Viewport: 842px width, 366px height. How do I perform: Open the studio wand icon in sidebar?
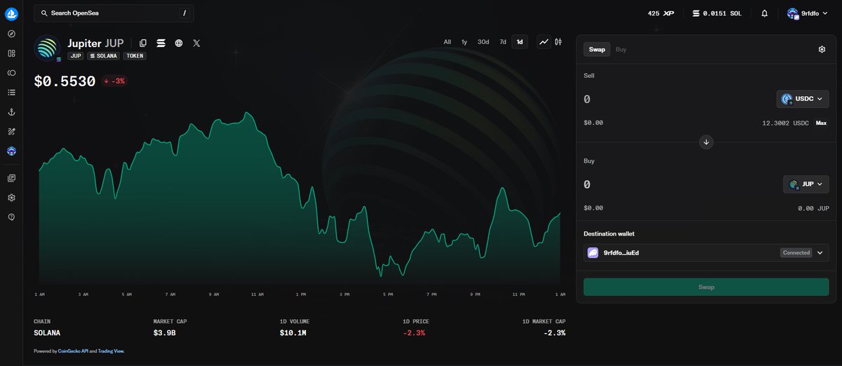coord(11,131)
